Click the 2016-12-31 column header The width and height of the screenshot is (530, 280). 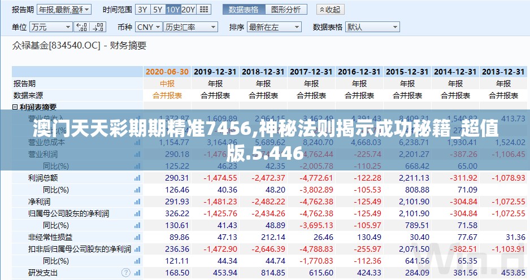(x=359, y=72)
